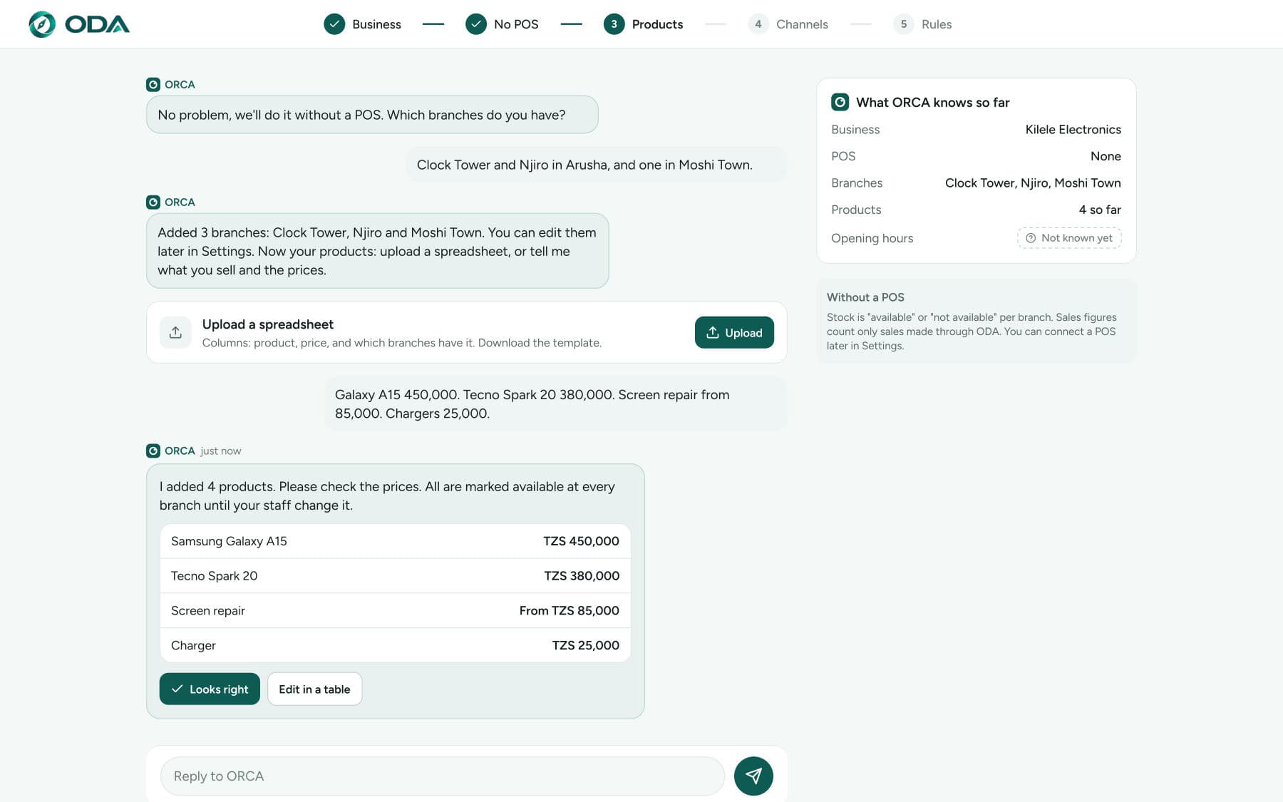The image size is (1283, 802).
Task: Click Clock Tower, Njiro, Moshi Town branches value
Action: [1033, 182]
